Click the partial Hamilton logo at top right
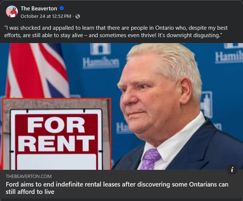This screenshot has height=201, width=243. pos(229,54)
